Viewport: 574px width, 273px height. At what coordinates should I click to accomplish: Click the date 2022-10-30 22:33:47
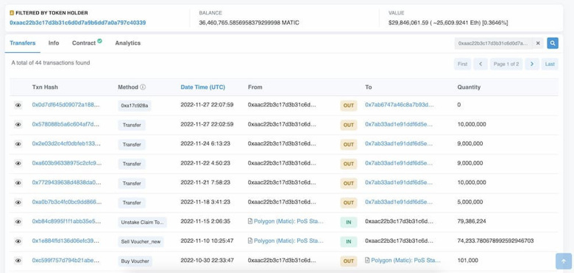(207, 261)
